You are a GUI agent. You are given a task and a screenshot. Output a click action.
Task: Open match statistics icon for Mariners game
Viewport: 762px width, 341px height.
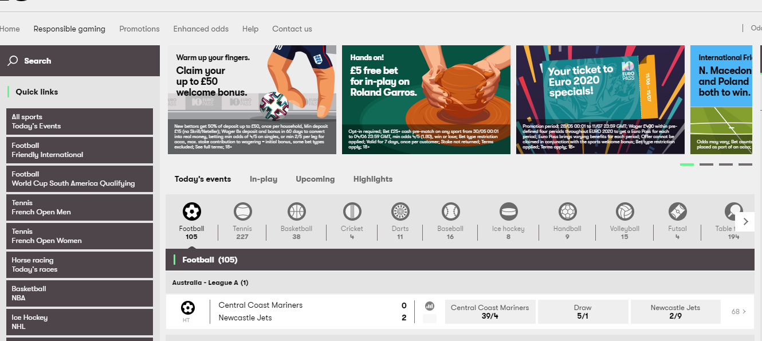pyautogui.click(x=430, y=306)
